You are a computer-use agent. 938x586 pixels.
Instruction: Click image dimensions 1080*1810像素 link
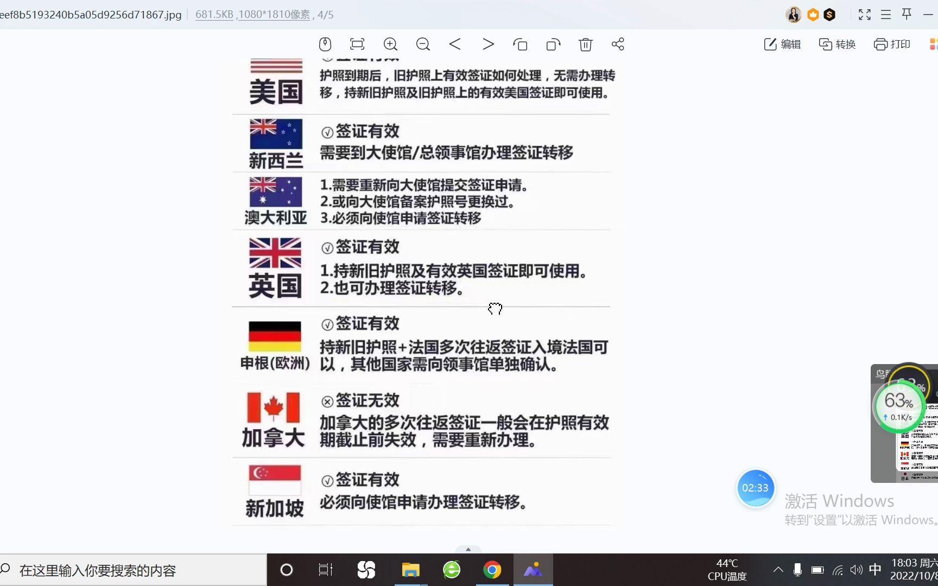point(274,15)
